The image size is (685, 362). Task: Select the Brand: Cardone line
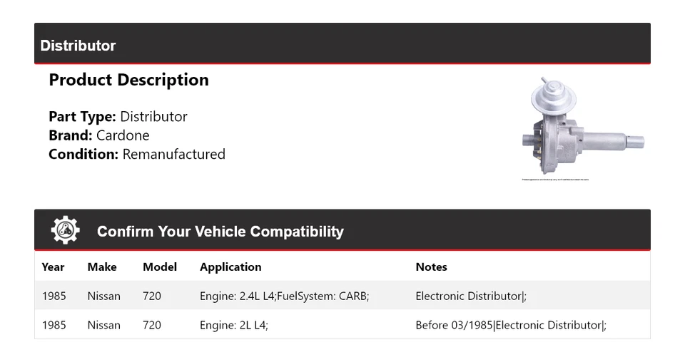point(99,135)
